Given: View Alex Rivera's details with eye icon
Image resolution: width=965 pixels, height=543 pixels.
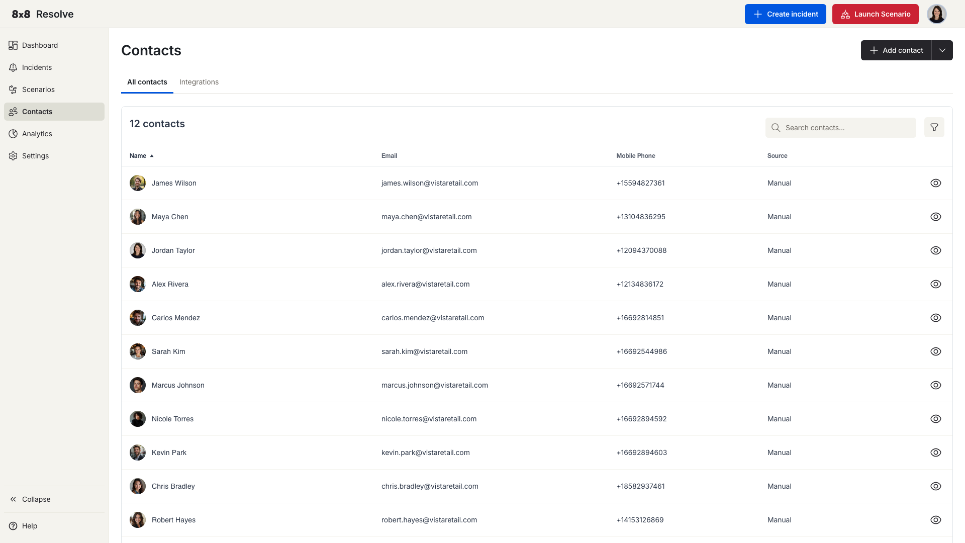Looking at the screenshot, I should [935, 284].
